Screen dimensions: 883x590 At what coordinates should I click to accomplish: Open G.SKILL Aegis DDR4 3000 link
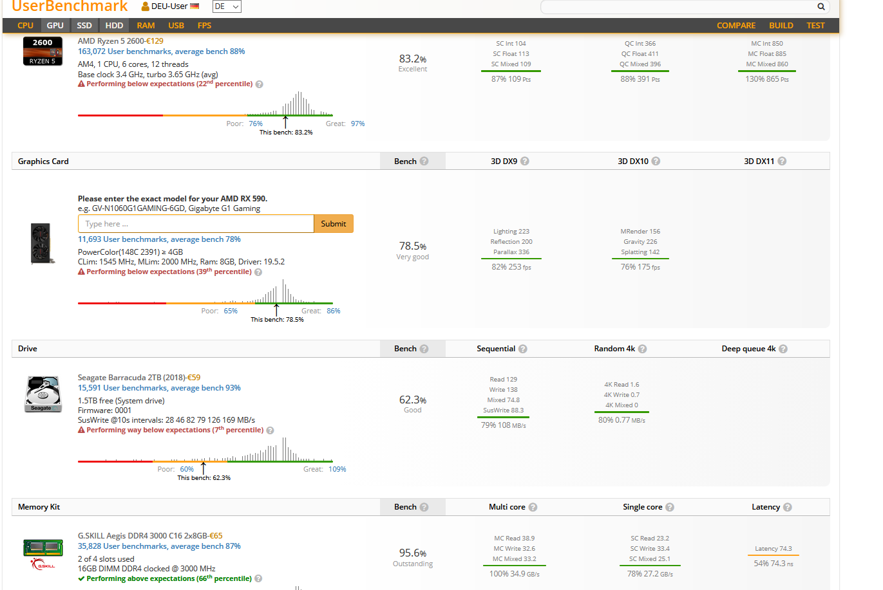pos(142,536)
